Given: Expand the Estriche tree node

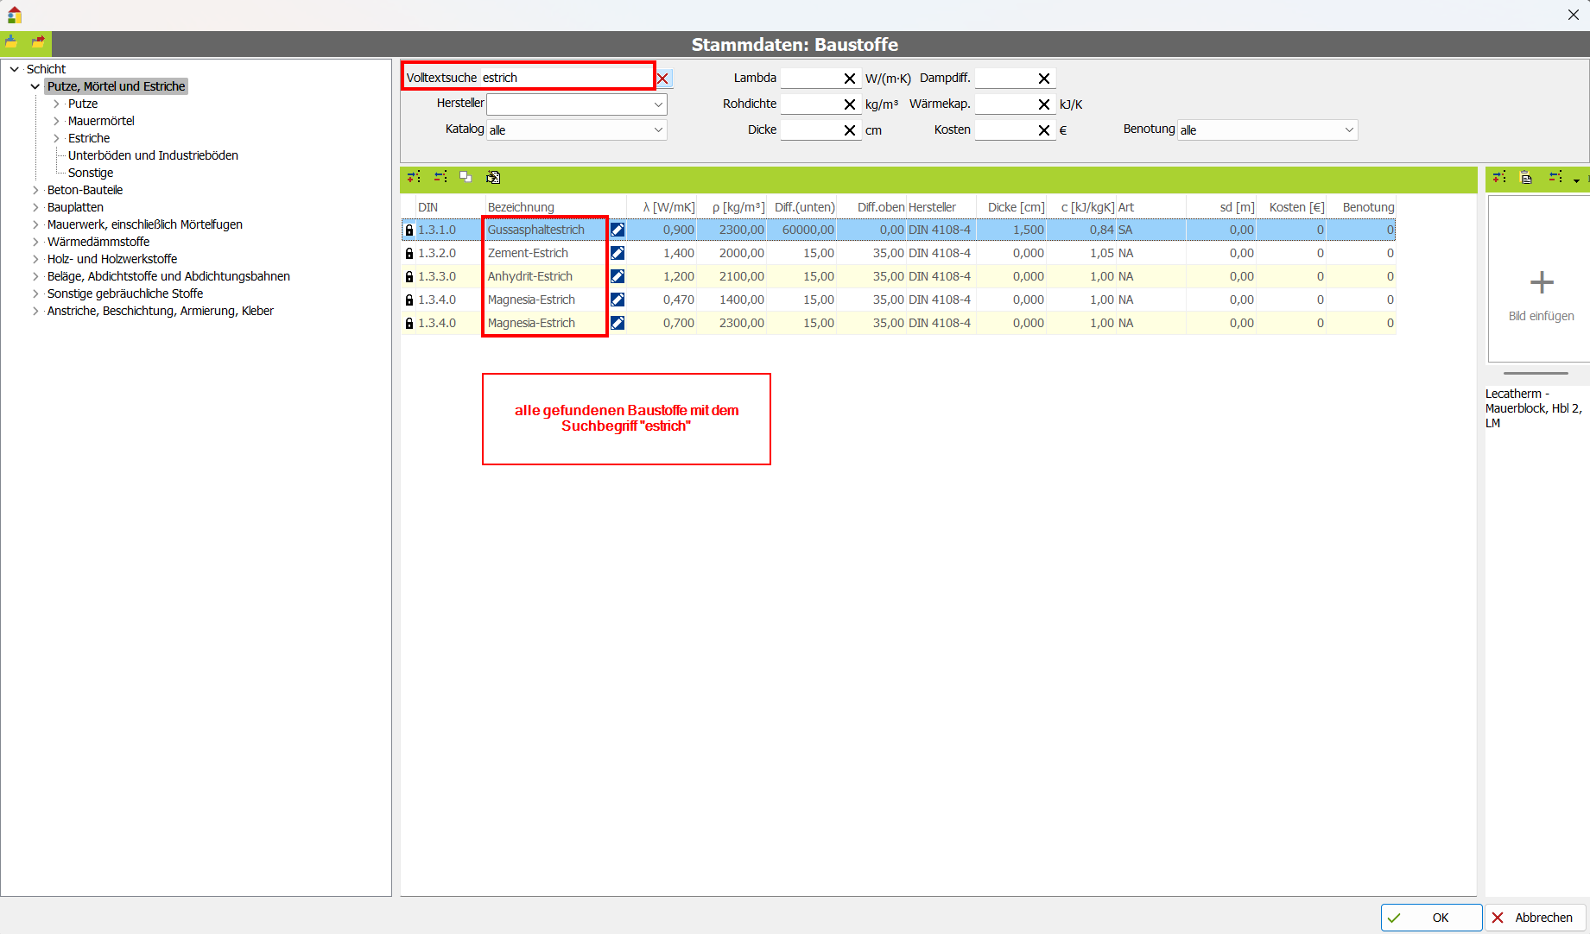Looking at the screenshot, I should [x=57, y=138].
